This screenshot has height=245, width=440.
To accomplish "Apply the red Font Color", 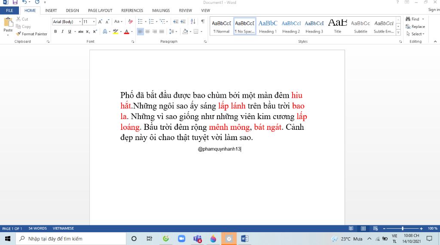I will tap(127, 32).
